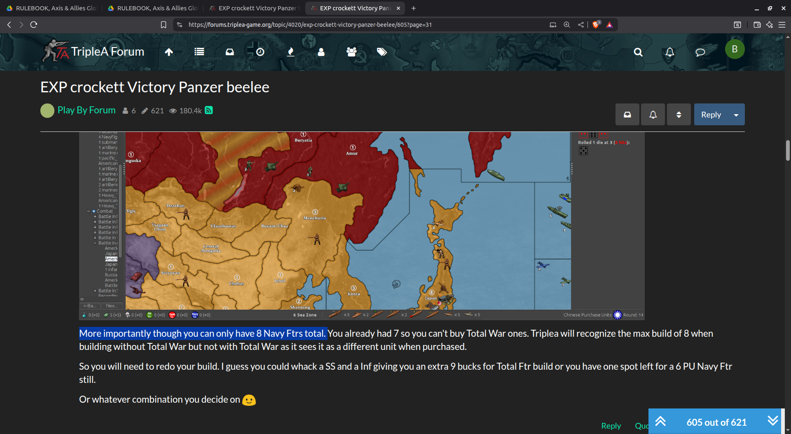Viewport: 791px width, 434px height.
Task: Open Brave Wallet icon
Action: point(757,25)
